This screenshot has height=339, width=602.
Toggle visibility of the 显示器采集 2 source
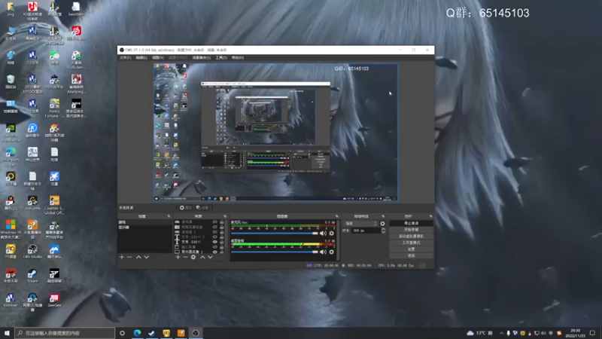(215, 252)
